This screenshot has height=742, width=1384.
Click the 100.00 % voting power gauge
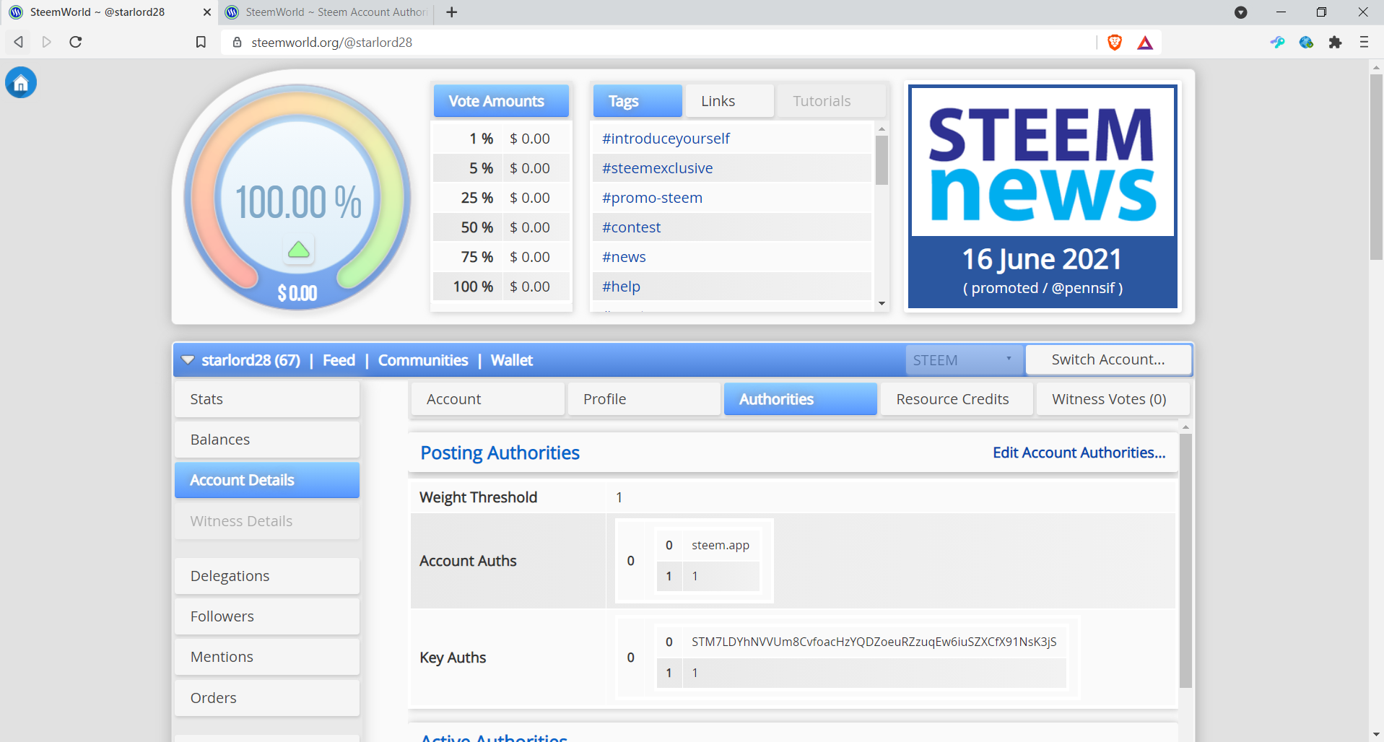tap(297, 198)
